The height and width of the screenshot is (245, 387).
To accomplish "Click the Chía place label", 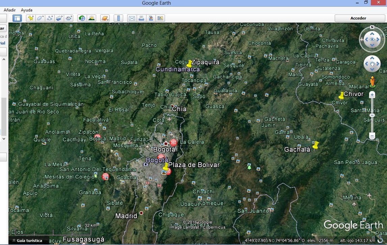I will [x=179, y=109].
